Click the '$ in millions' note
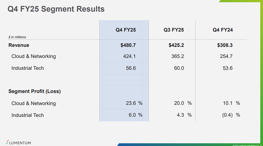 pos(17,37)
